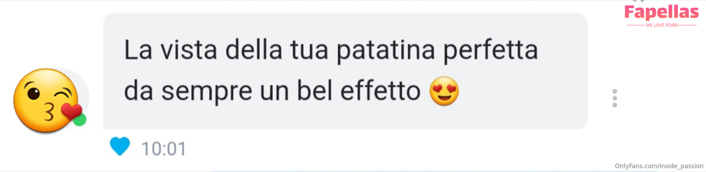706x172 pixels.
Task: Click the word 'effetto' in the message
Action: pos(380,90)
